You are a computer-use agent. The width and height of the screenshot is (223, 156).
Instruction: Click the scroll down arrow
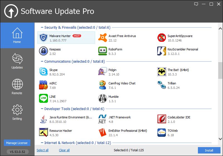pyautogui.click(x=220, y=139)
